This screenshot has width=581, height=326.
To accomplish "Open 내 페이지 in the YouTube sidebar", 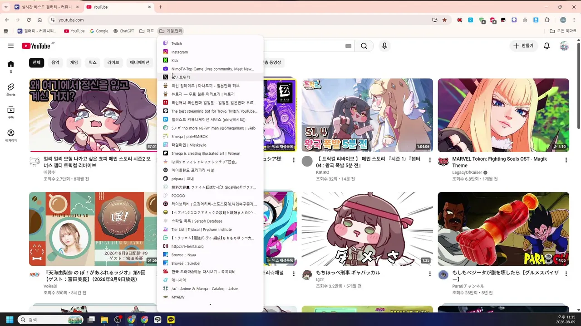I will coord(11,135).
